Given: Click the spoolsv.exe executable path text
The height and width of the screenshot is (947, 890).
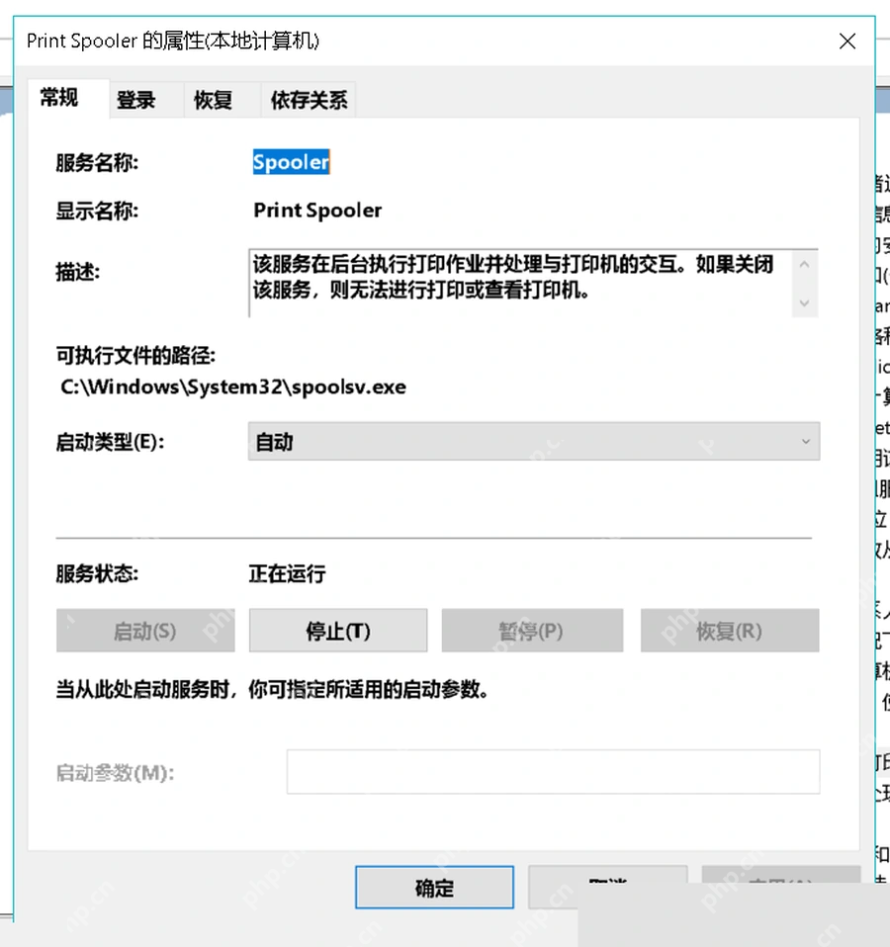Looking at the screenshot, I should (232, 387).
